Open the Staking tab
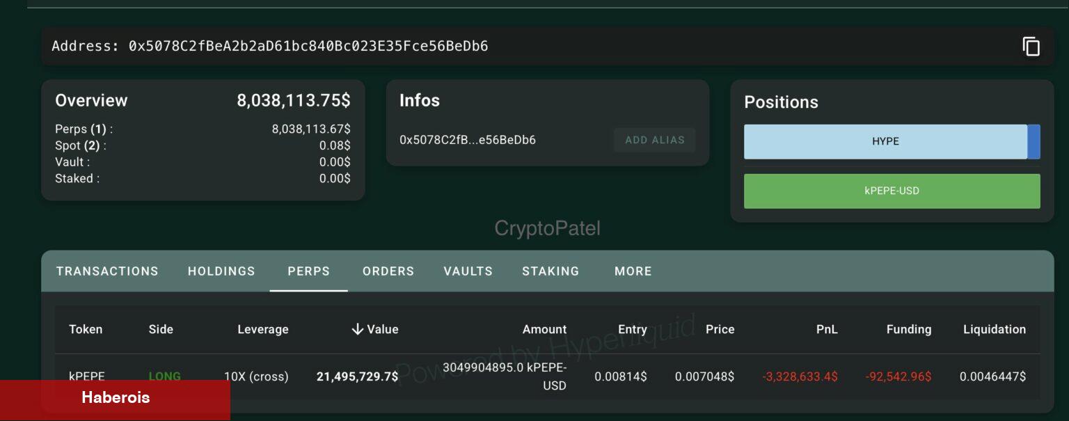 click(x=551, y=271)
